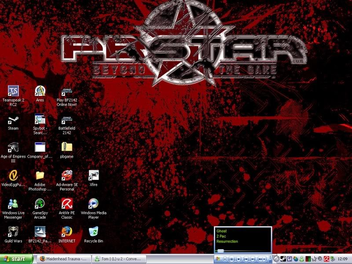Select the Xfire desktop shortcut

point(94,179)
